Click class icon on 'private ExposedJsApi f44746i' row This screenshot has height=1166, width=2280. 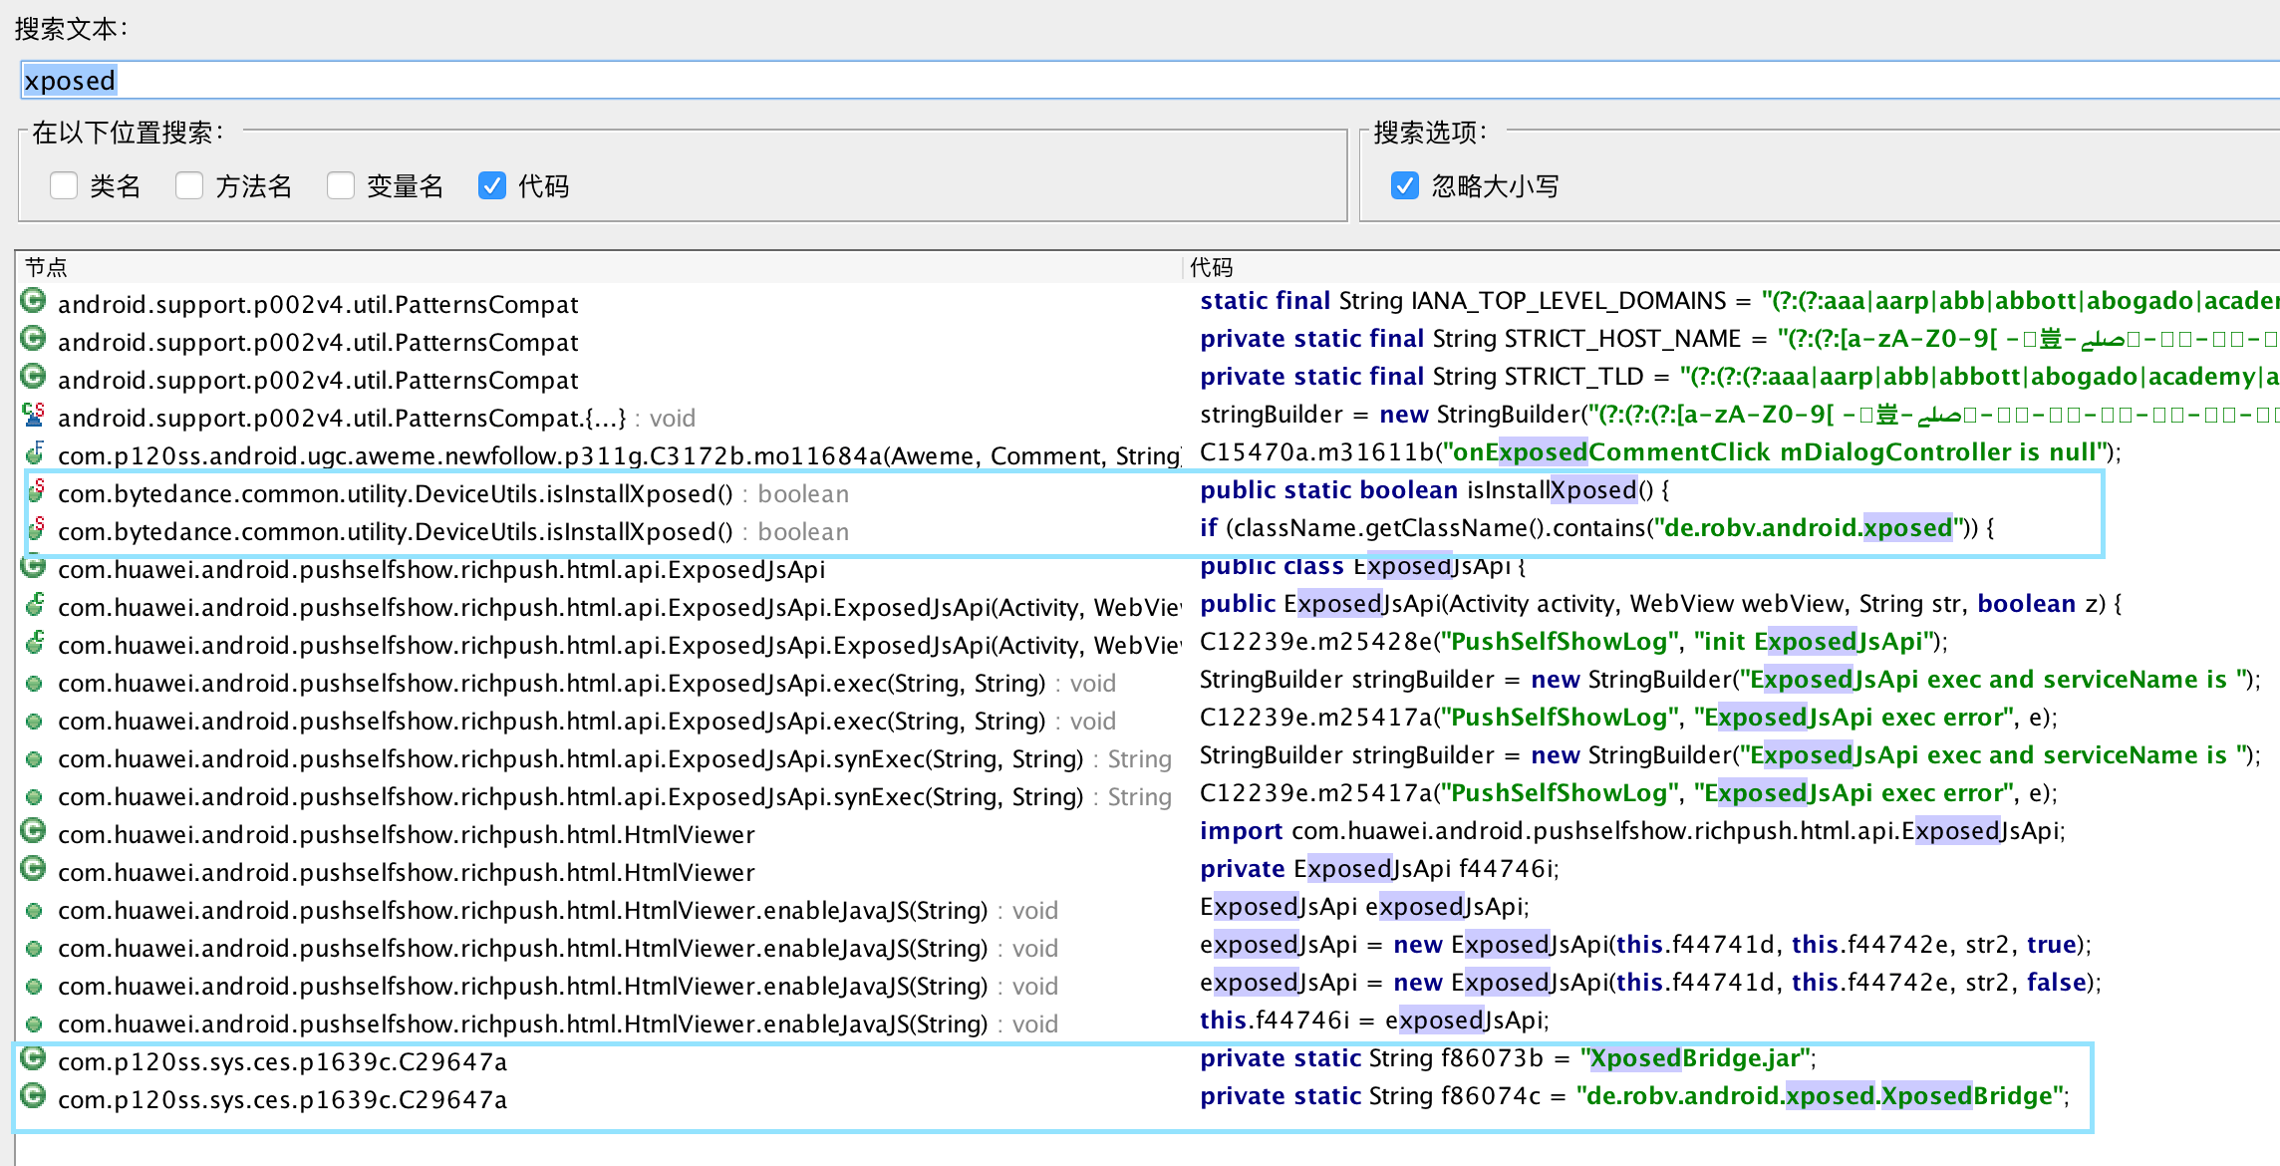(x=34, y=869)
